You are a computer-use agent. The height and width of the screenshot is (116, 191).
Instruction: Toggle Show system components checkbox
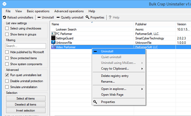point(7,64)
